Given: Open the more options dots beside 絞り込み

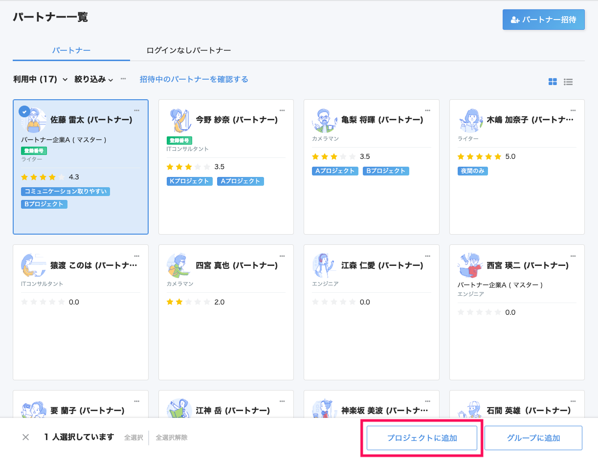Looking at the screenshot, I should pyautogui.click(x=123, y=79).
